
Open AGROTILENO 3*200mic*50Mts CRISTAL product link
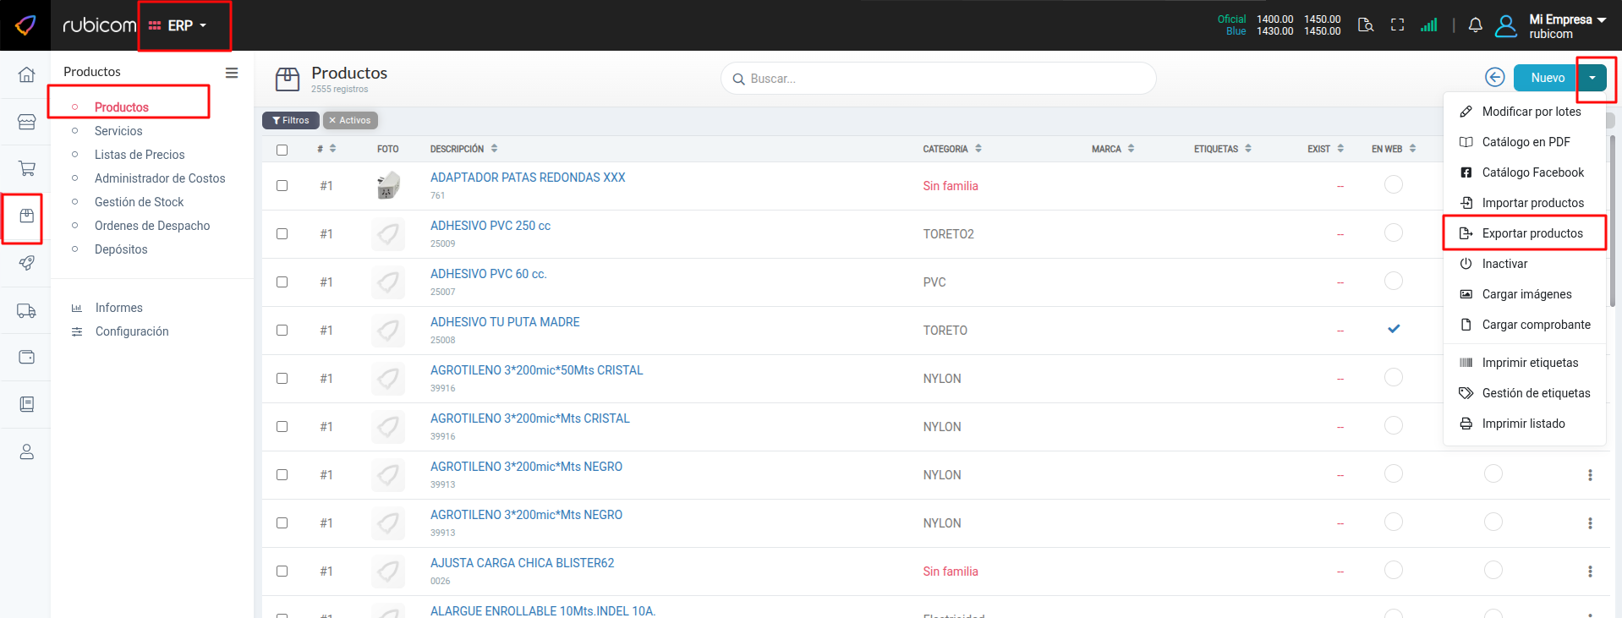[536, 370]
